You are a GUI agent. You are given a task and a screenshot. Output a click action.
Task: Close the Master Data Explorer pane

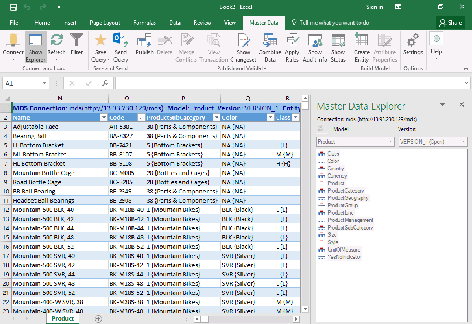[x=462, y=105]
